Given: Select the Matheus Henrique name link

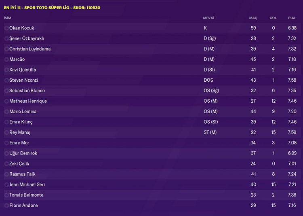Looking at the screenshot, I should tap(28, 101).
